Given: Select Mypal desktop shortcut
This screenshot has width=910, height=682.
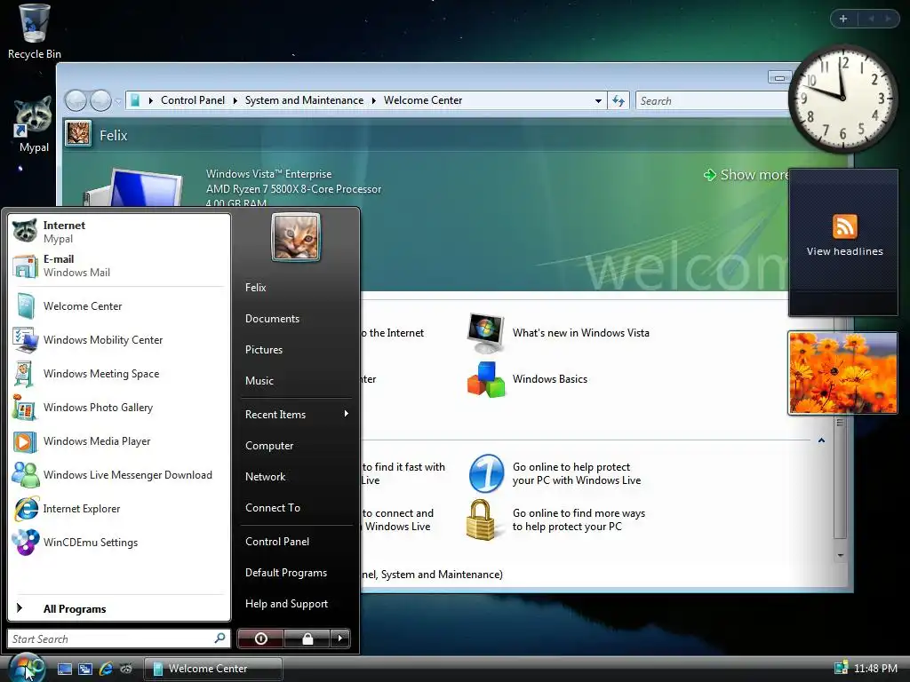Looking at the screenshot, I should click(x=34, y=124).
